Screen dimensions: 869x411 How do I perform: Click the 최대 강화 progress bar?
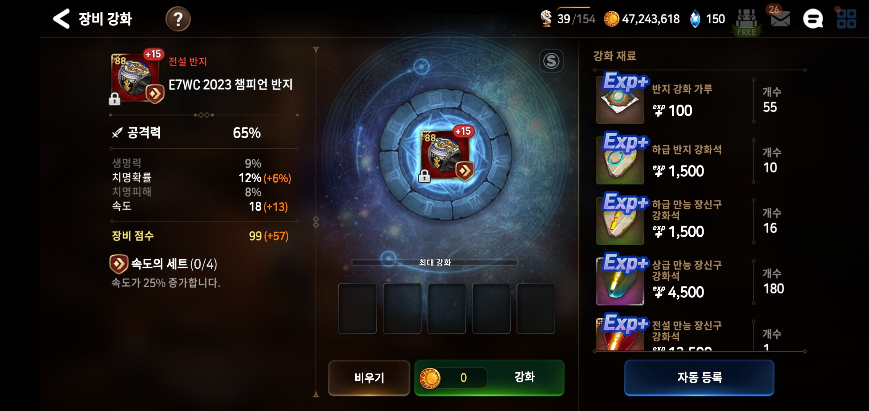tap(434, 263)
